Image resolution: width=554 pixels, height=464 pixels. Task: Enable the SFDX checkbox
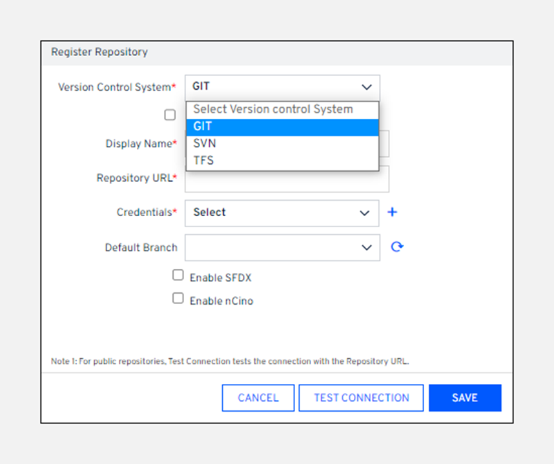click(178, 275)
